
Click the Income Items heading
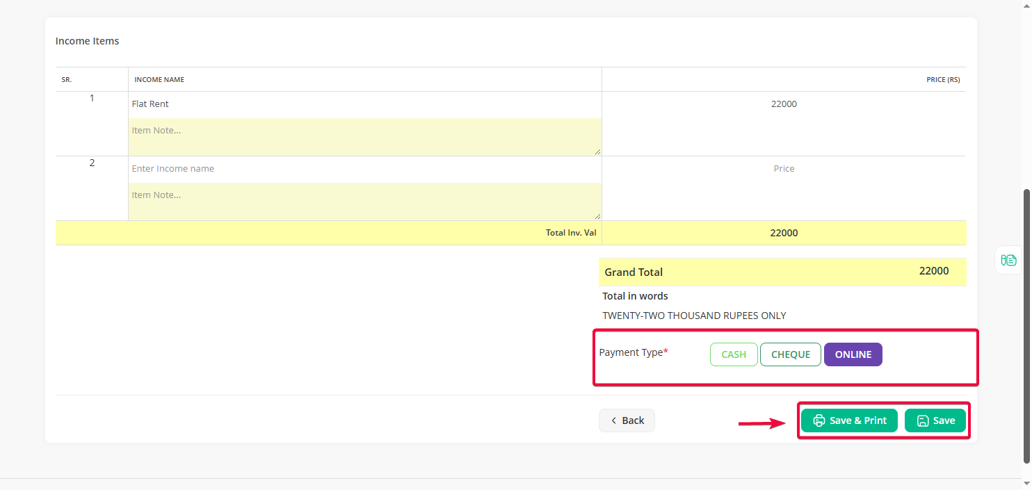tap(87, 41)
